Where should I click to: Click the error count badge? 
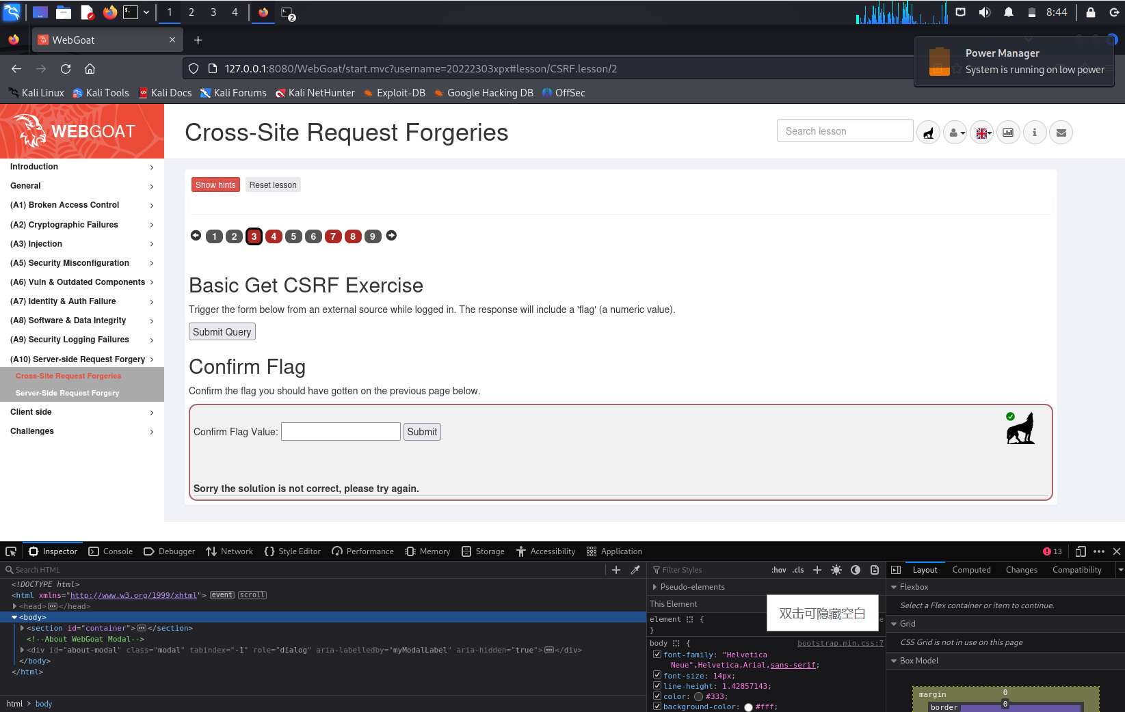tap(1053, 551)
